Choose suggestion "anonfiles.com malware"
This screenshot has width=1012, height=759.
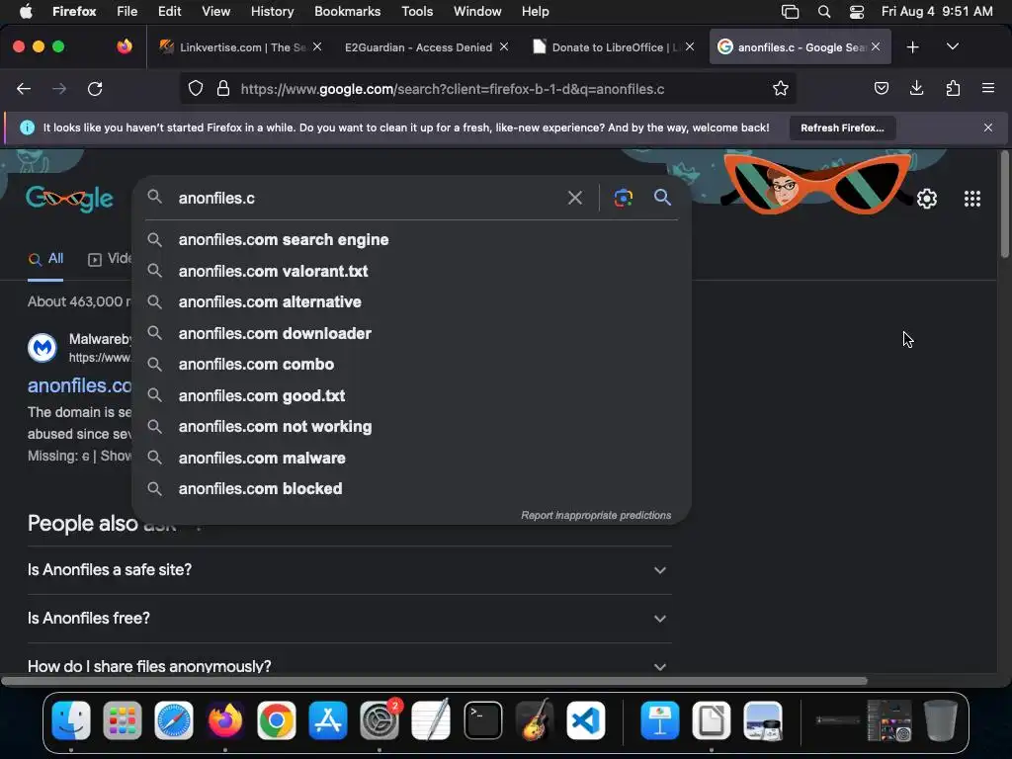[x=412, y=459]
